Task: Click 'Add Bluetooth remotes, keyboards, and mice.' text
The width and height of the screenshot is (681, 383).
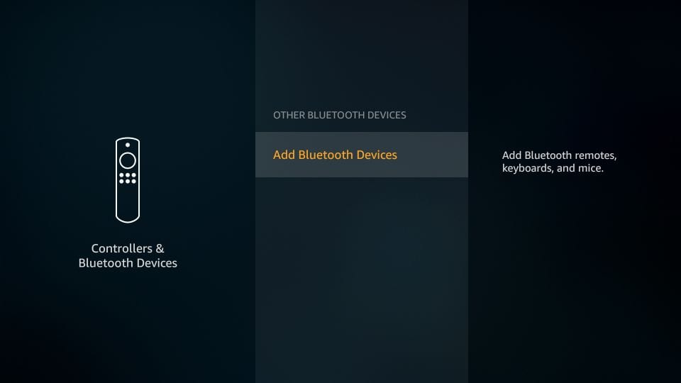Action: pyautogui.click(x=560, y=162)
